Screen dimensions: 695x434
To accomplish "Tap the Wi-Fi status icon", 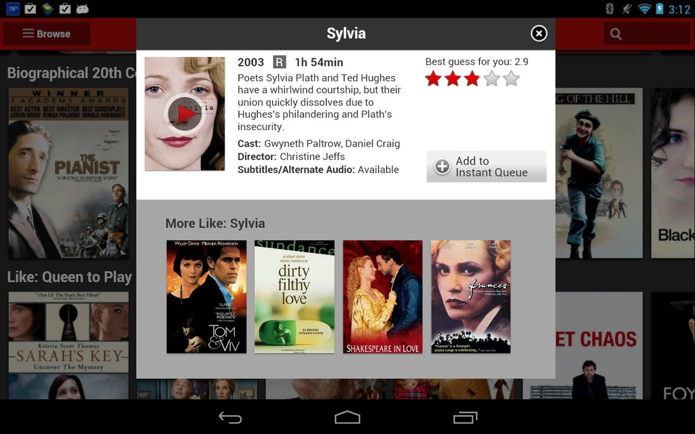I will tap(644, 8).
